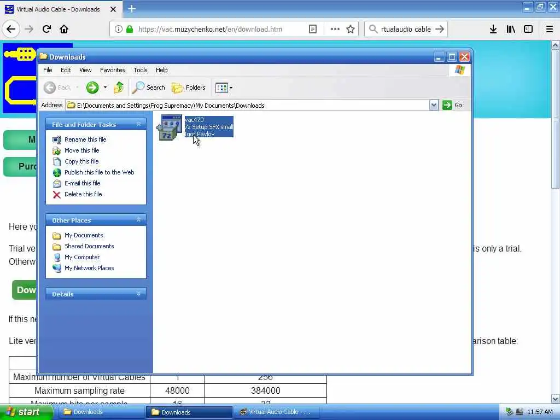This screenshot has height=420, width=560.
Task: Open page actions three-dot menu
Action: [335, 29]
